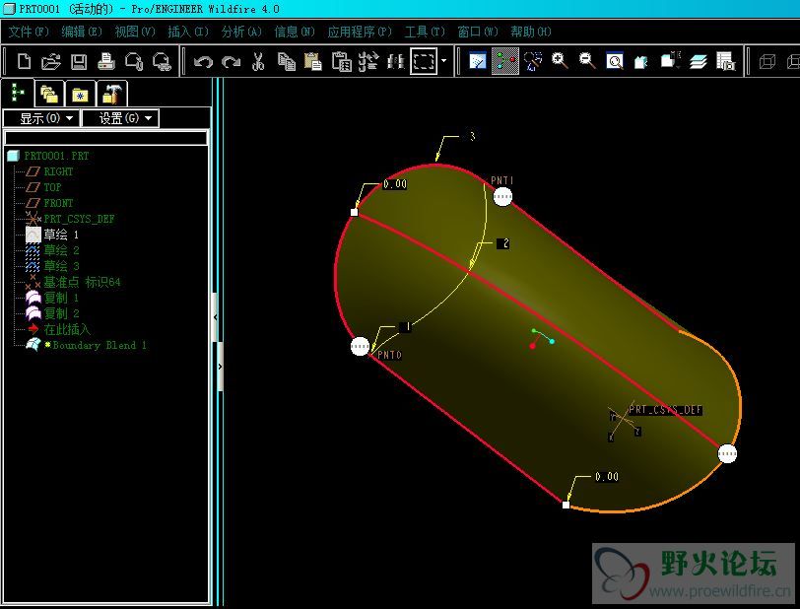800x609 pixels.
Task: Click the panel sash right arrow
Action: 221,367
